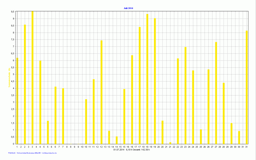Screen dimensions: 256x160
Task: Click the 'Gesamt: 142:39 h' total text
Action: pyautogui.click(x=140, y=149)
